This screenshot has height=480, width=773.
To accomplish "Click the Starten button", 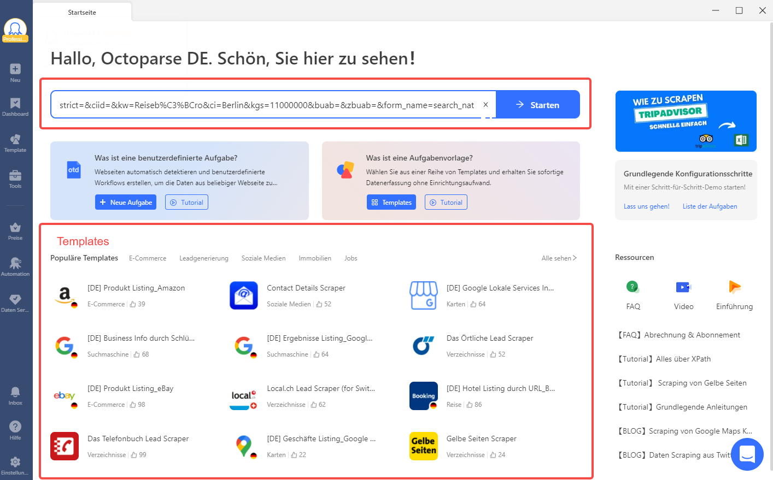I will tap(538, 104).
